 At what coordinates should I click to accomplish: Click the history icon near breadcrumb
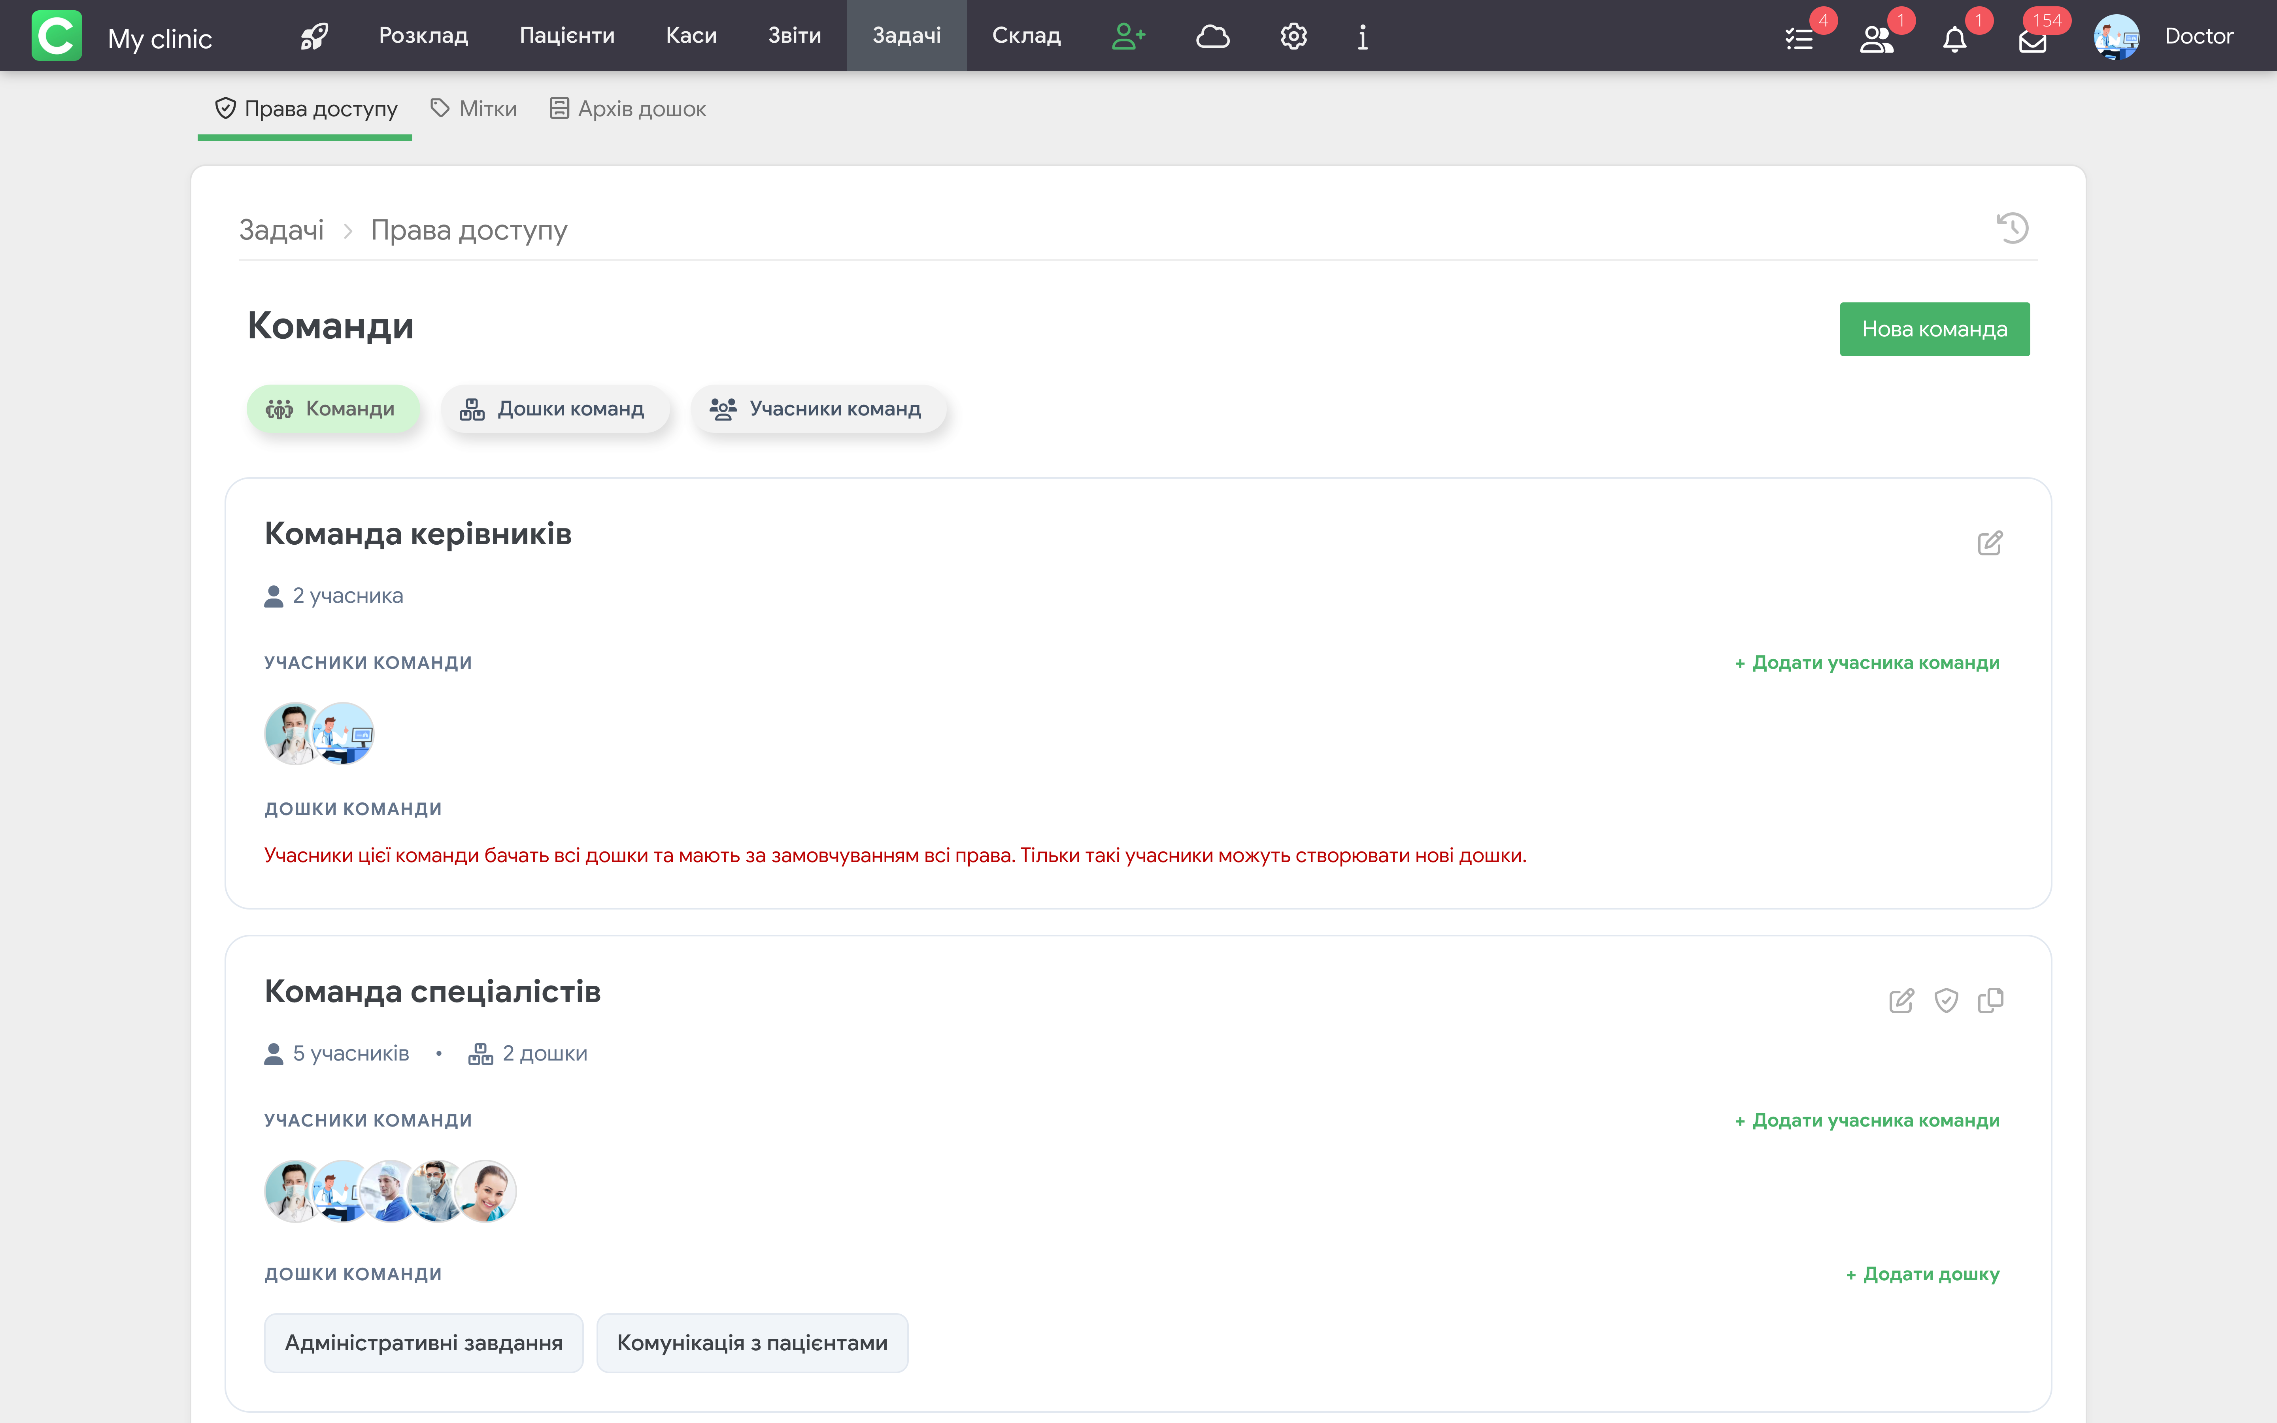click(2012, 228)
